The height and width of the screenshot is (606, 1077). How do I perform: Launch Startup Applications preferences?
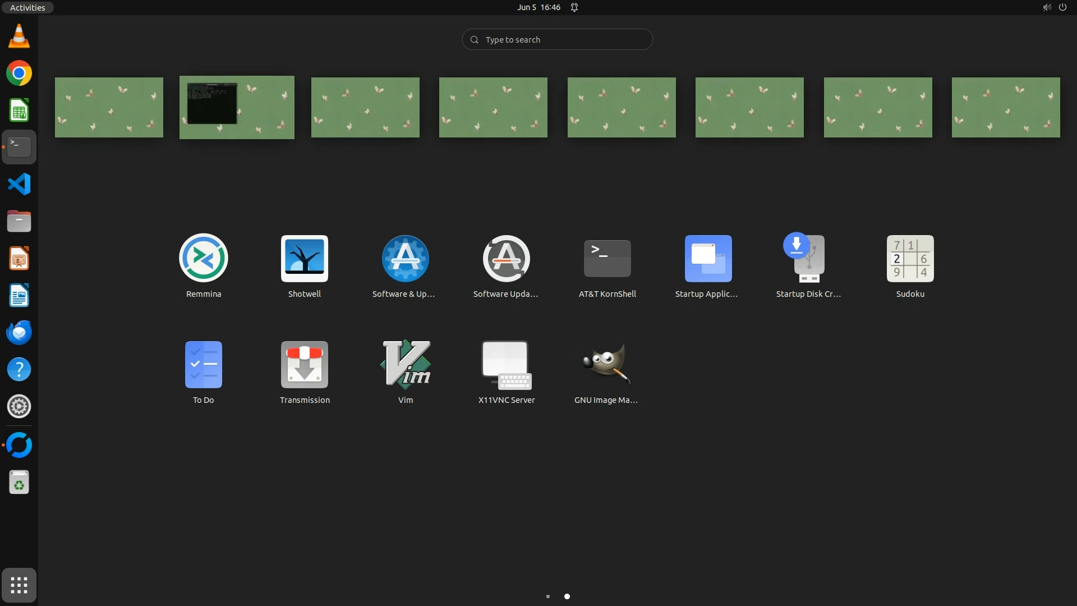pos(708,259)
